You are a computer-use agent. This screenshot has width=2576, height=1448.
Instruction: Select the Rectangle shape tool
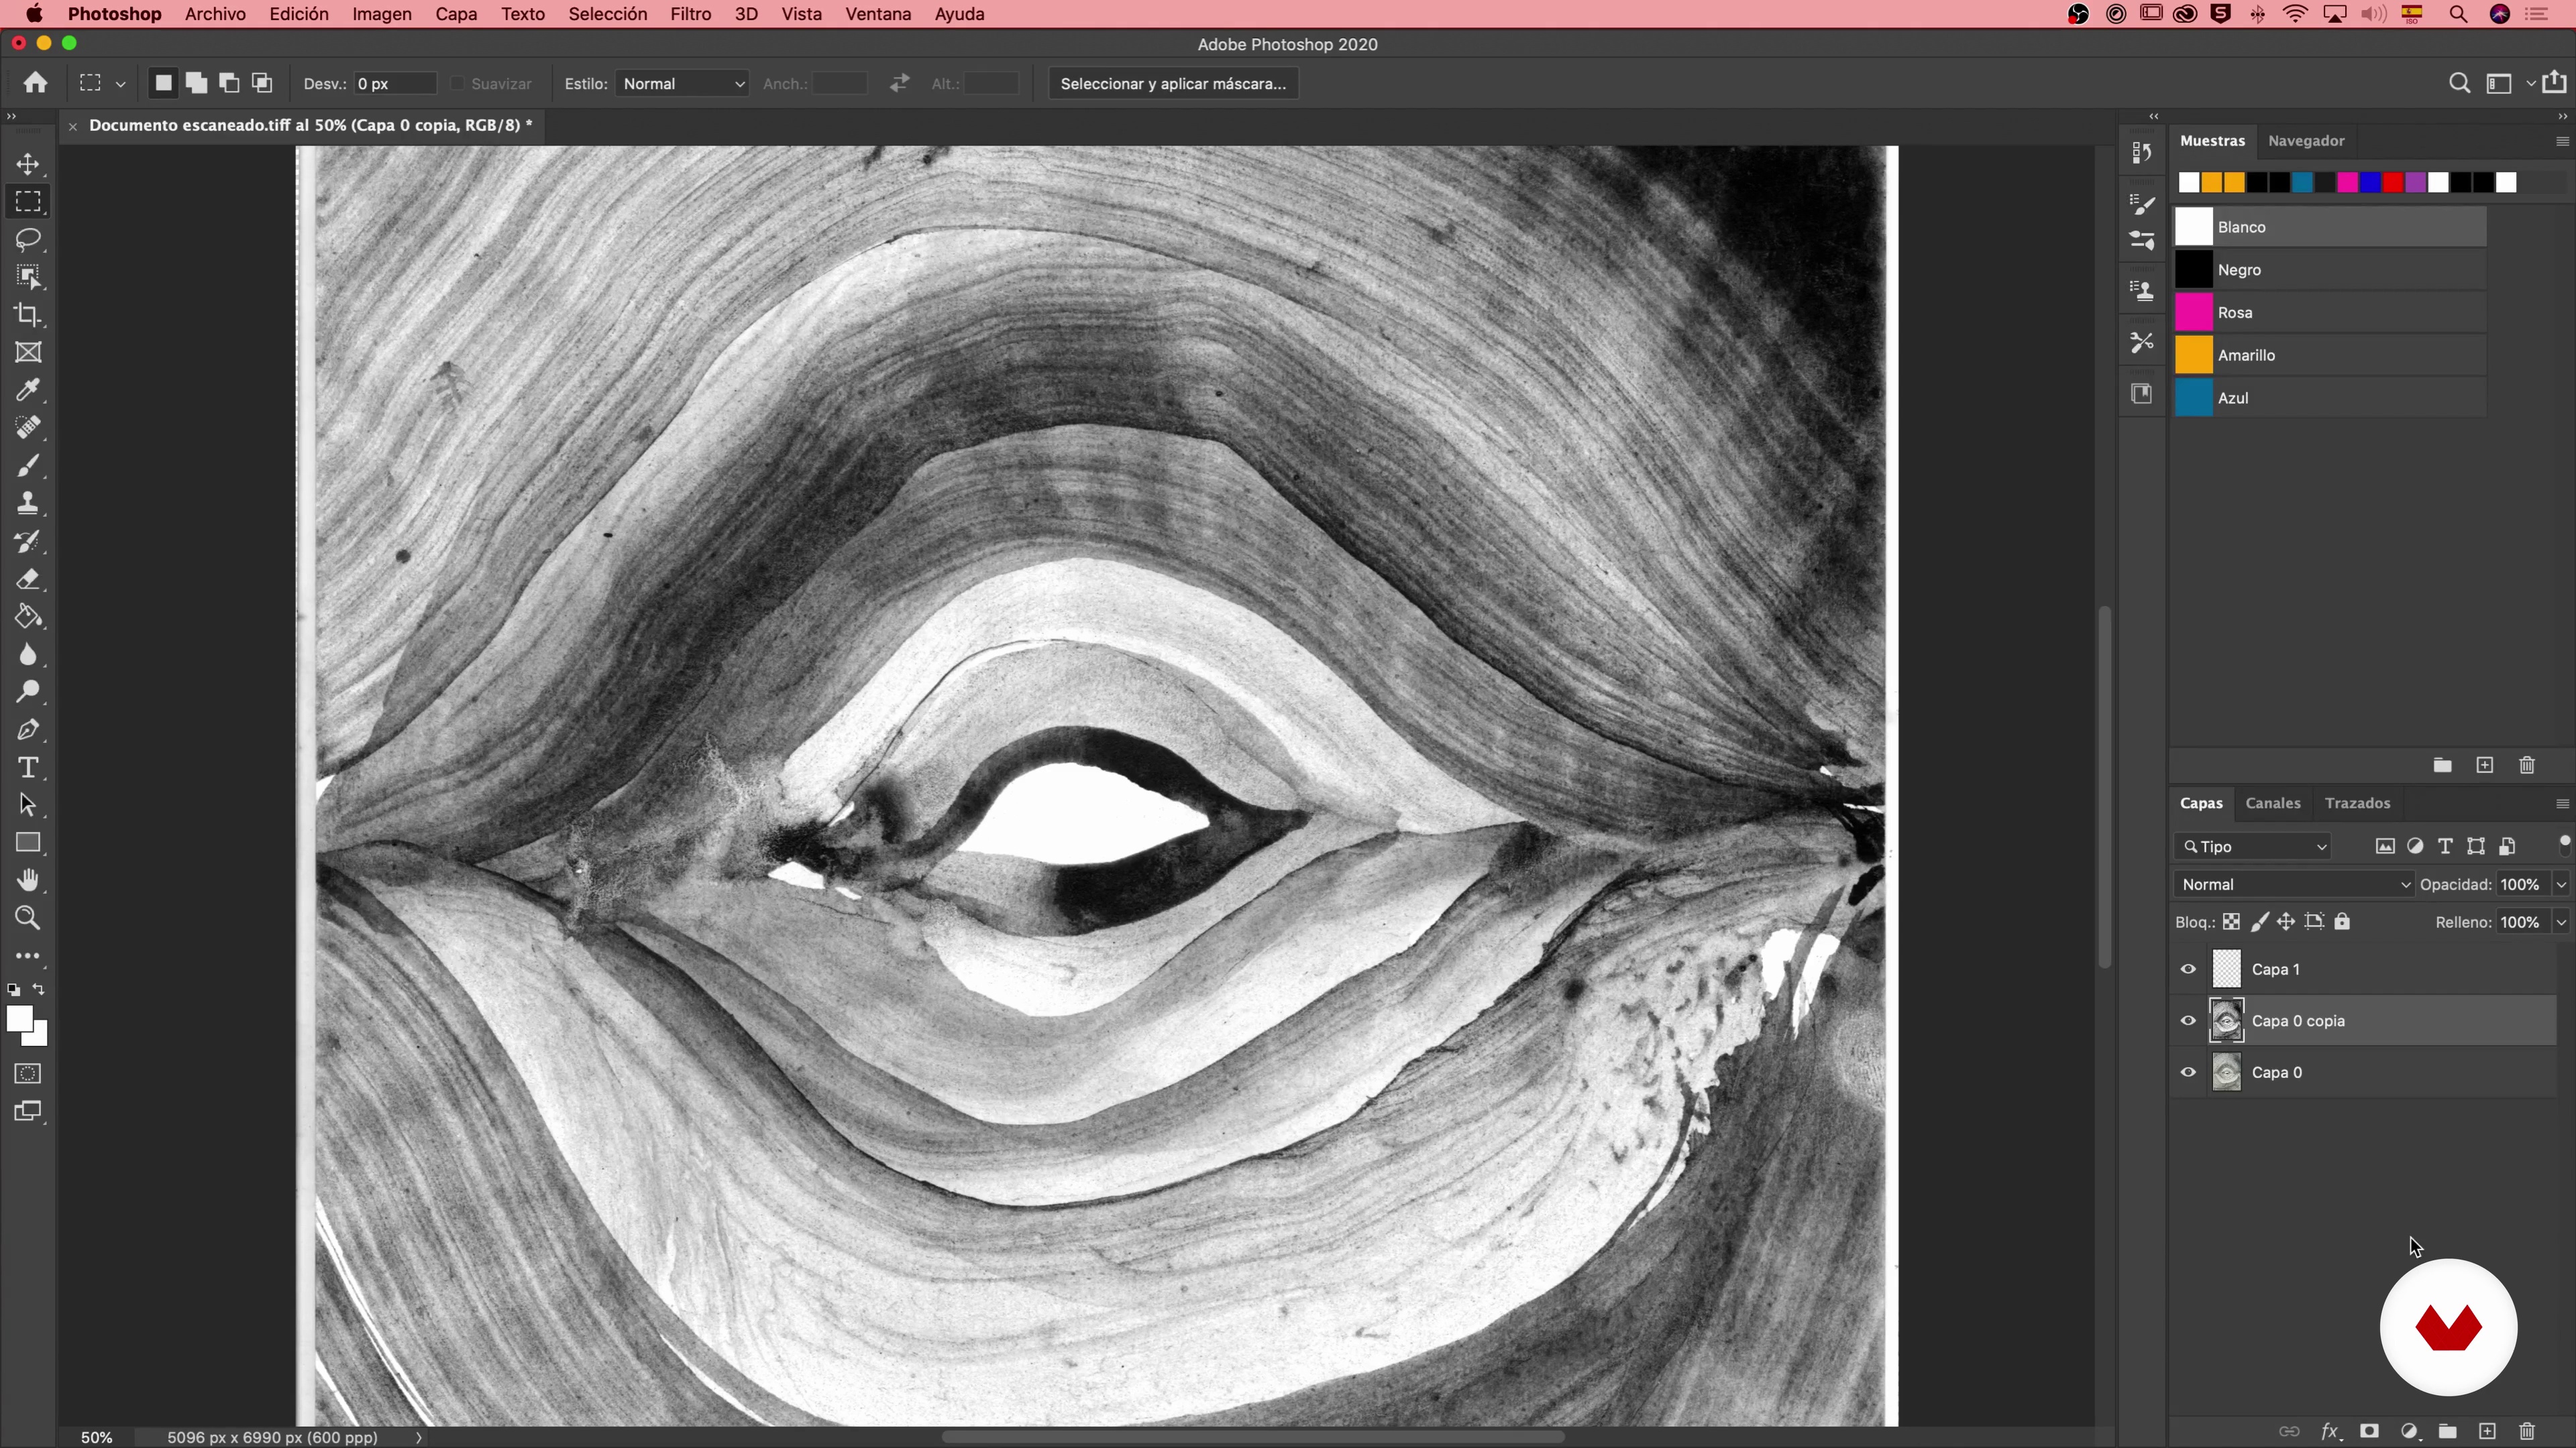(28, 843)
